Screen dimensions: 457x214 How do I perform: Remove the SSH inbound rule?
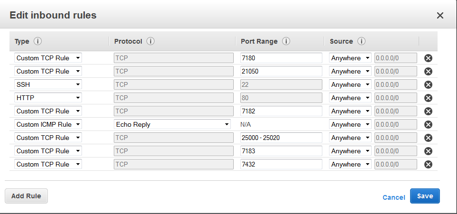428,85
